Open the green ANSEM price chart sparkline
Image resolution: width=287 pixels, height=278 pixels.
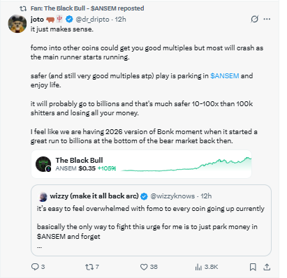[x=186, y=164]
